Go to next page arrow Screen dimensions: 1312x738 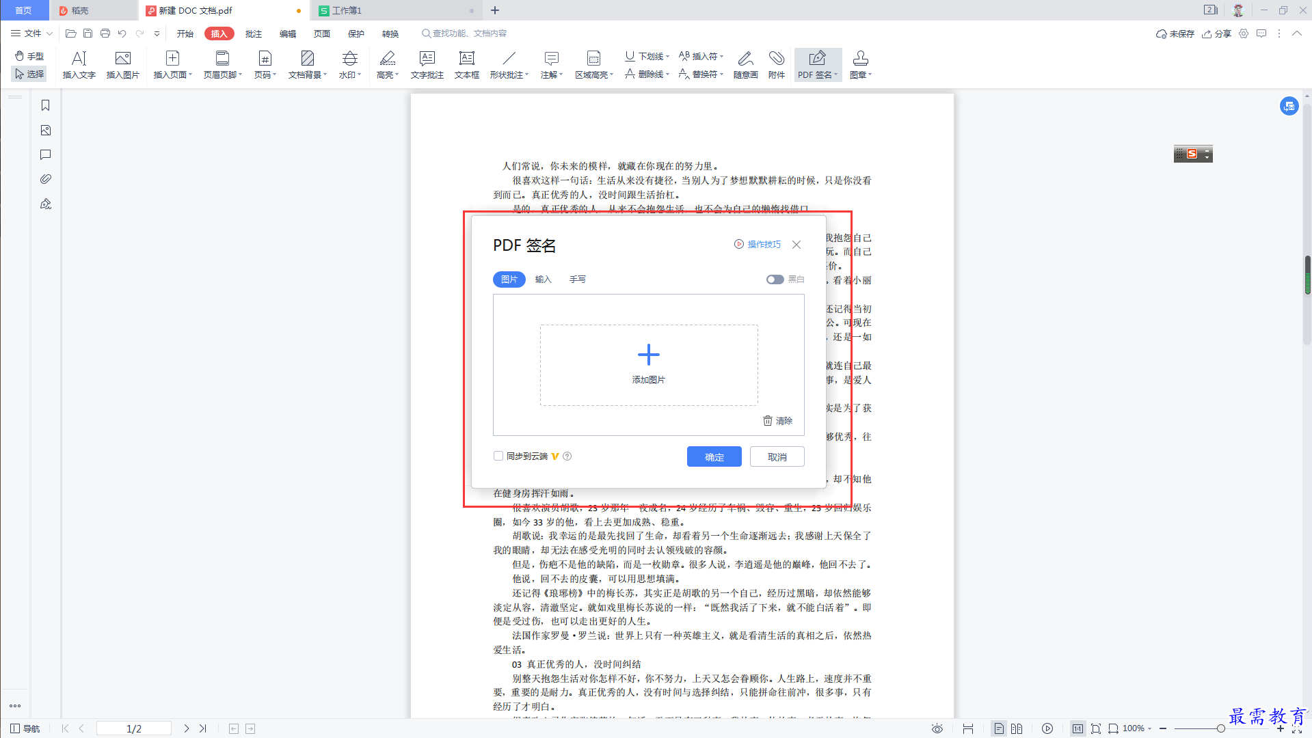point(186,728)
